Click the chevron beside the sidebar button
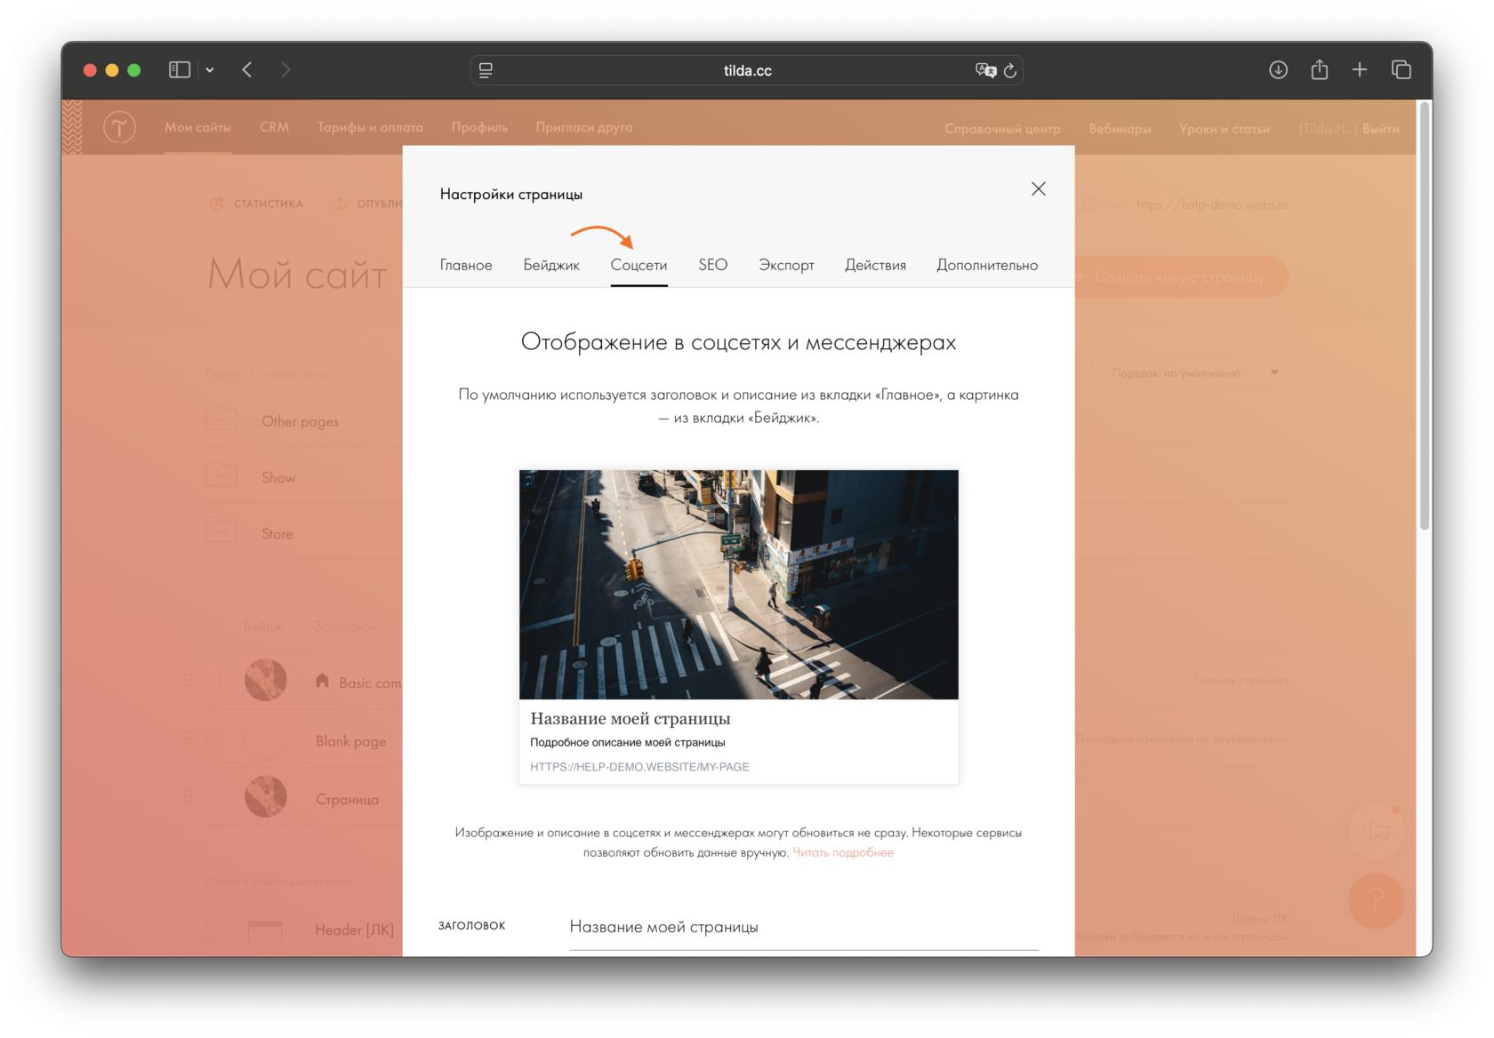Screen dimensions: 1494x1038 [x=210, y=69]
